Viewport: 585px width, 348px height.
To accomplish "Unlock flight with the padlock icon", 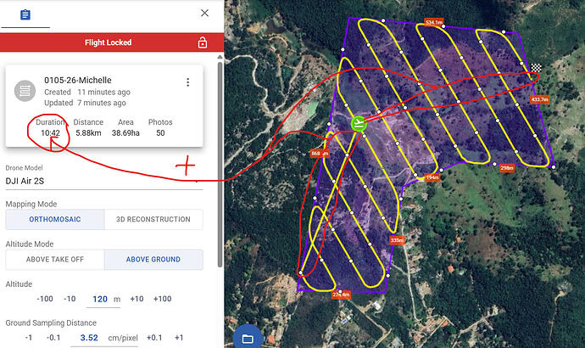I will (202, 42).
